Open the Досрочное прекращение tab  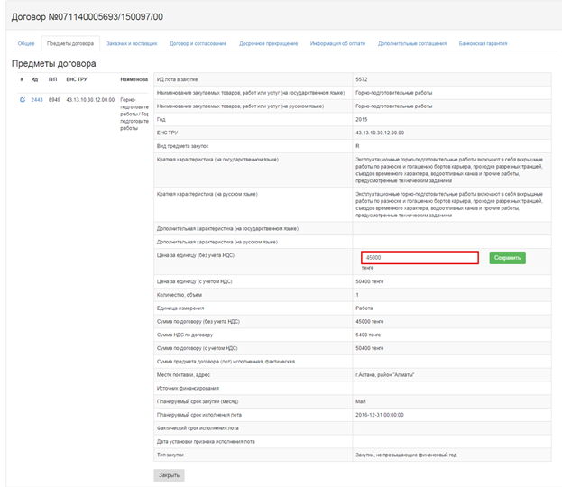tap(269, 43)
